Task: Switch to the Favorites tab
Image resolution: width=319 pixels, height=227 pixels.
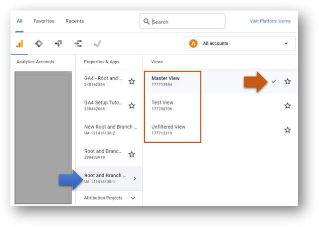Action: click(x=44, y=21)
